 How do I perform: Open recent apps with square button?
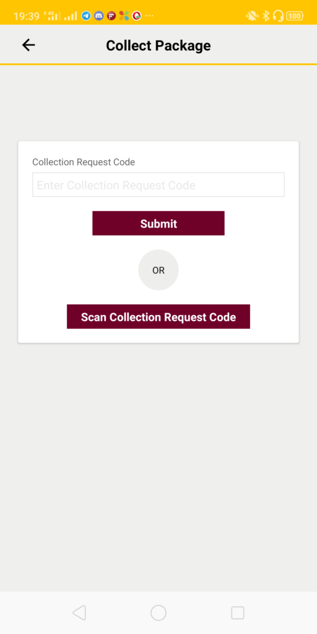pyautogui.click(x=238, y=612)
